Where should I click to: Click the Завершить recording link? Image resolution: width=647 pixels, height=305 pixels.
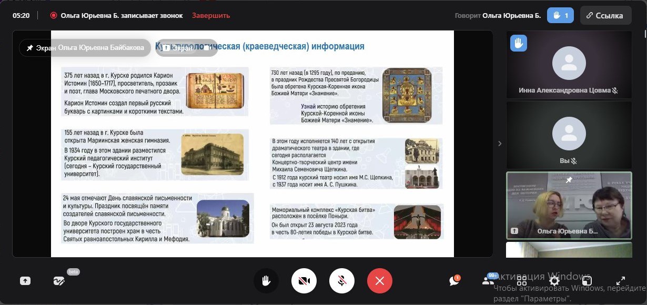211,16
